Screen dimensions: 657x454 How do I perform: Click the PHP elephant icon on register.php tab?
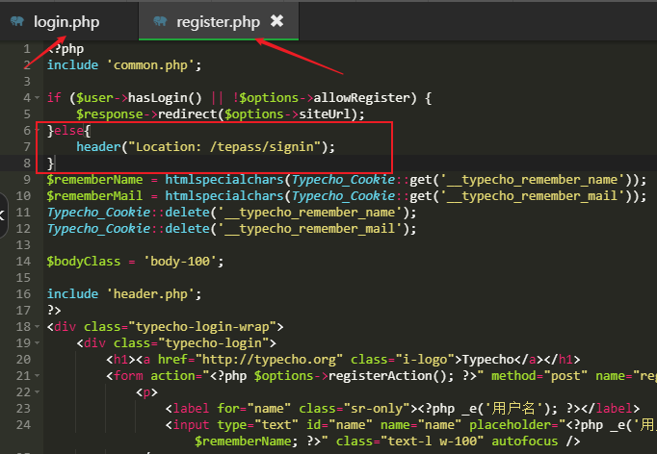point(160,21)
